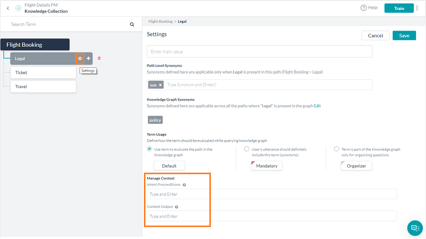This screenshot has width=426, height=239.
Task: Click the search magnifier icon
Action: (x=132, y=24)
